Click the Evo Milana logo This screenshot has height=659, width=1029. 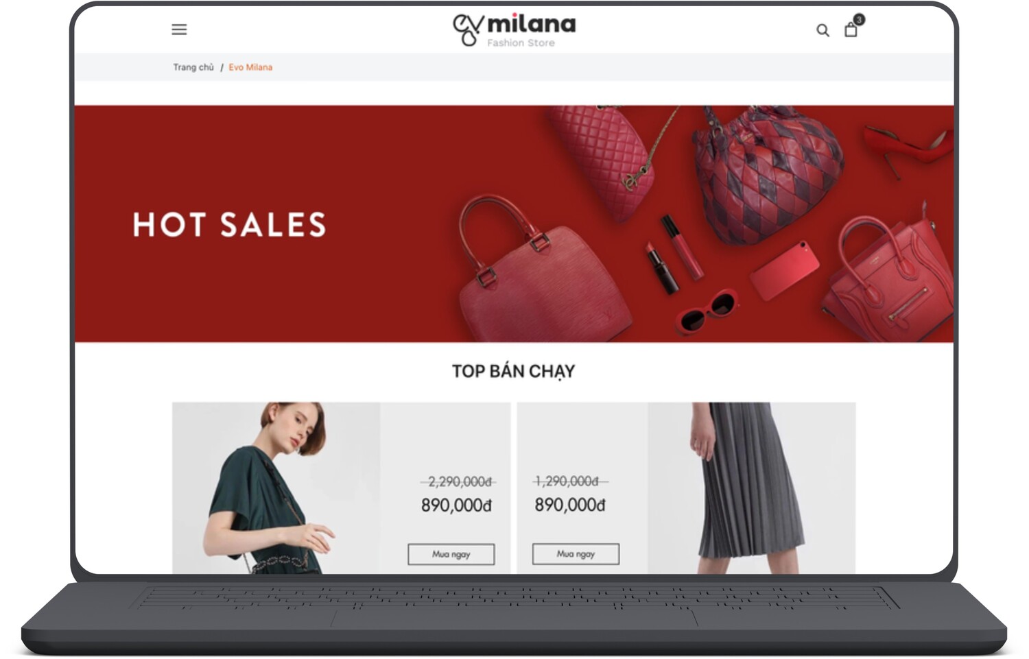coord(514,29)
